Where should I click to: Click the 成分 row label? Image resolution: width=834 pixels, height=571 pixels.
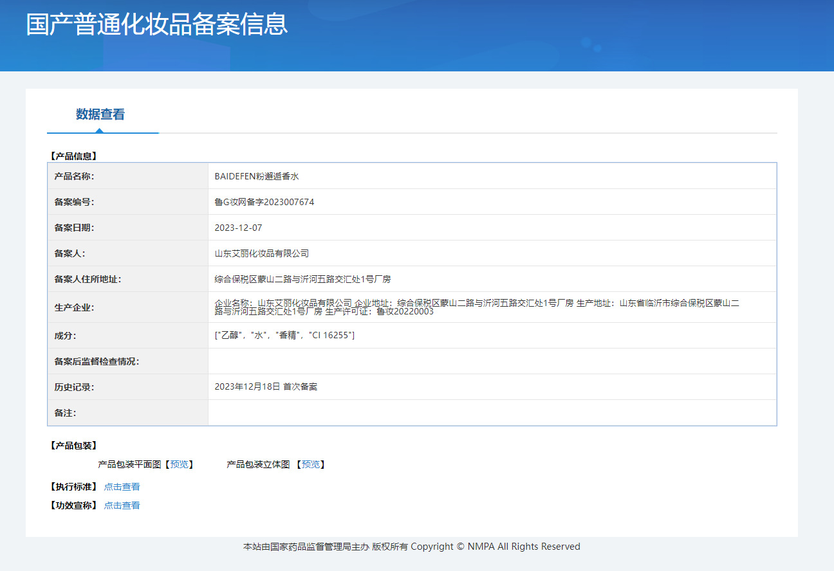[66, 336]
